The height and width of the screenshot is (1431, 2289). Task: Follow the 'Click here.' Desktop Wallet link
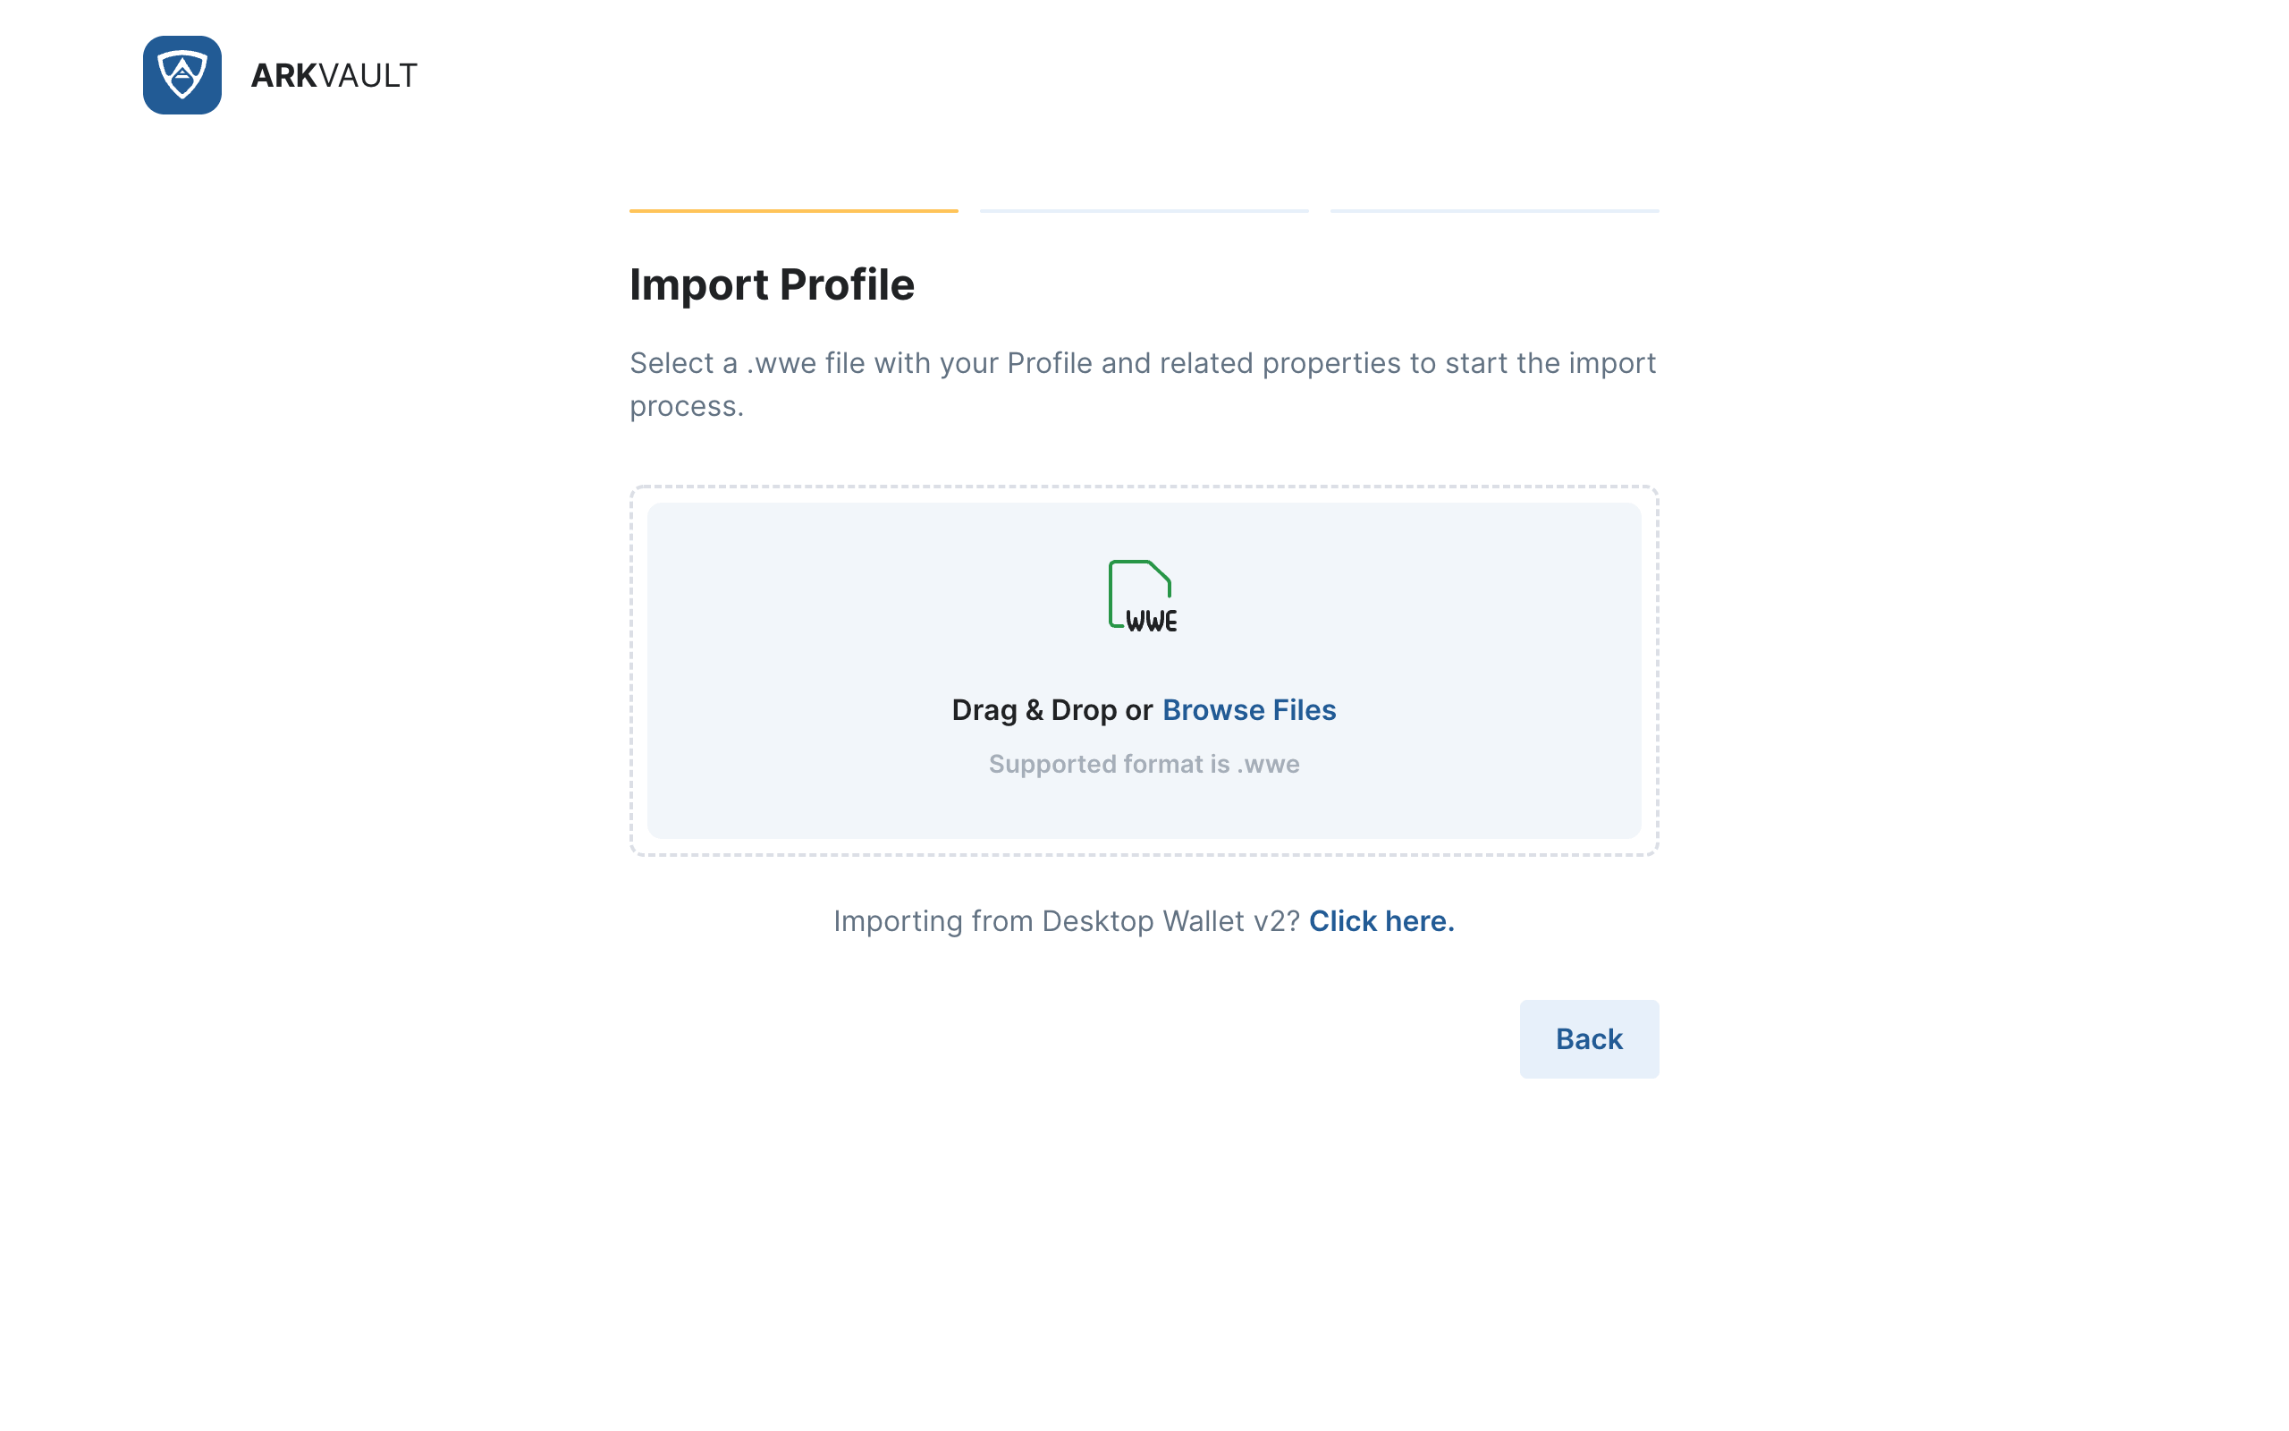(1381, 921)
